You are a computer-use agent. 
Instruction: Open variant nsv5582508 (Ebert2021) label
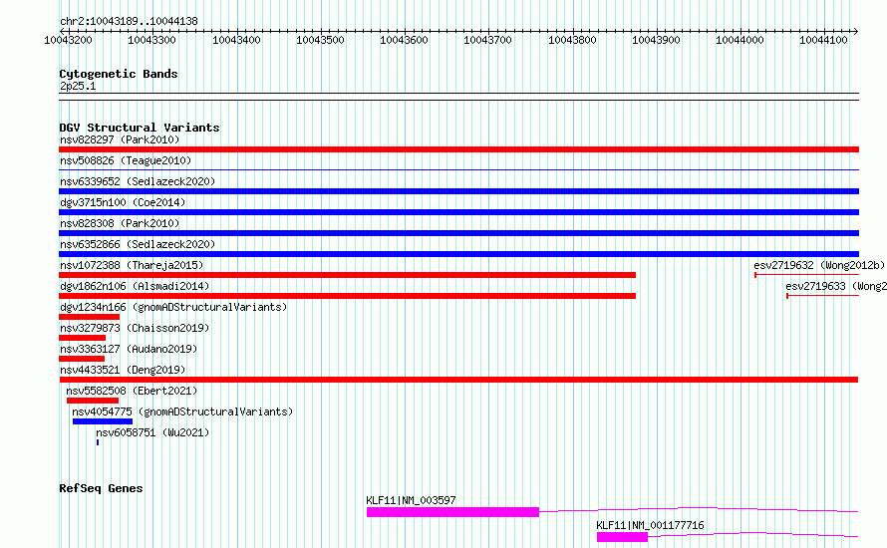pos(132,391)
